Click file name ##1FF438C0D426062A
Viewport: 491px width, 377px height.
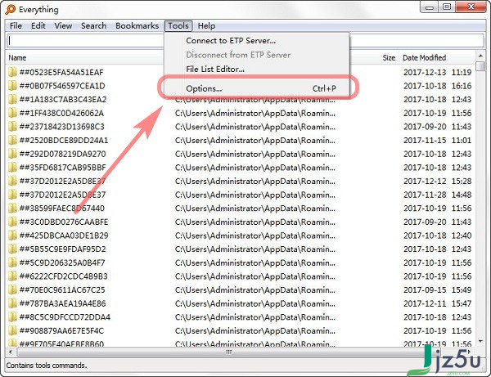coord(61,113)
